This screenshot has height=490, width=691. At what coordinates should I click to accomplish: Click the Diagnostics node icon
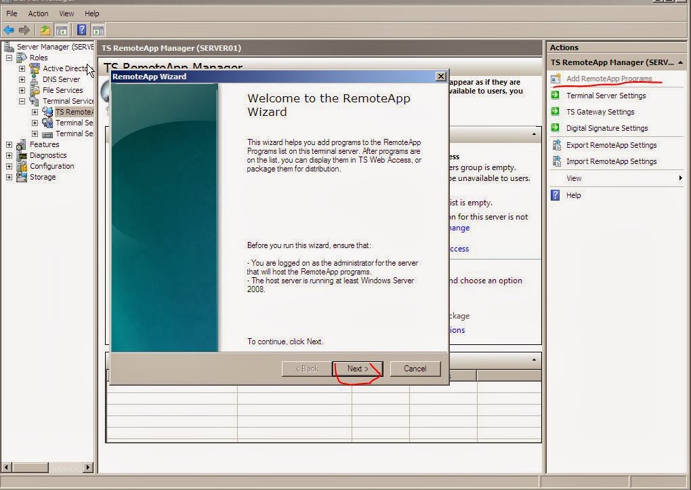click(22, 155)
